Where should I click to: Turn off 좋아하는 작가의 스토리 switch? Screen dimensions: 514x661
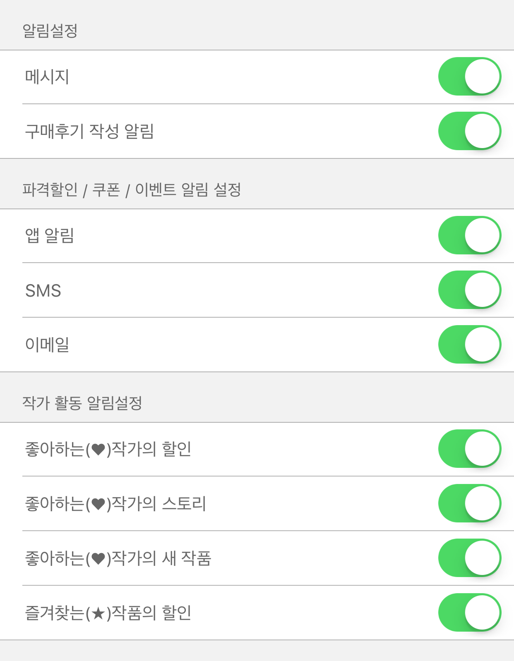click(x=470, y=503)
